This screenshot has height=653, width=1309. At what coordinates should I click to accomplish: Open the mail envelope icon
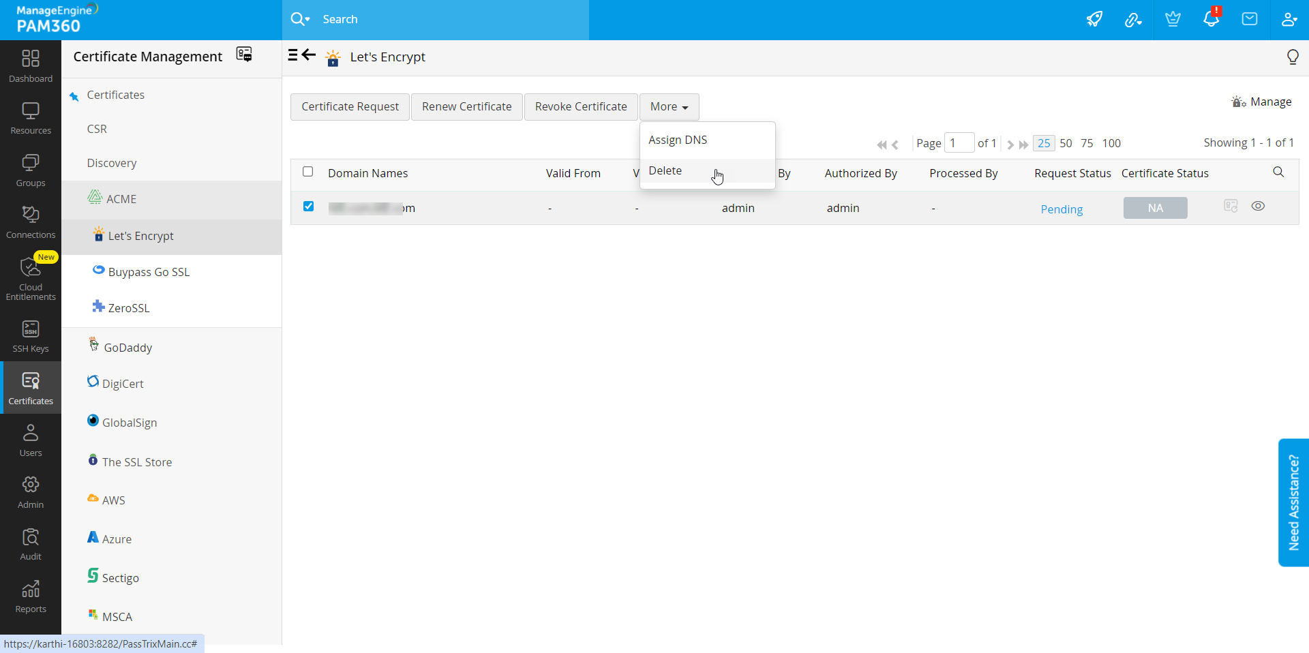(x=1250, y=19)
